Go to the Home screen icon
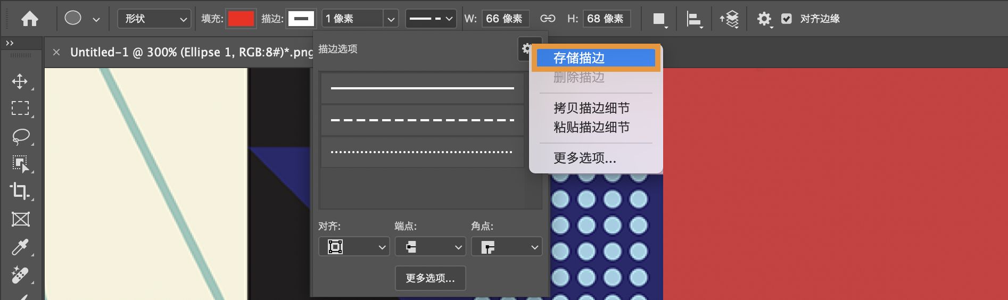 (x=30, y=19)
